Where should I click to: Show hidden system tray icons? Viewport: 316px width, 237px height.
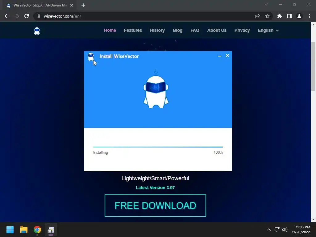pyautogui.click(x=269, y=230)
